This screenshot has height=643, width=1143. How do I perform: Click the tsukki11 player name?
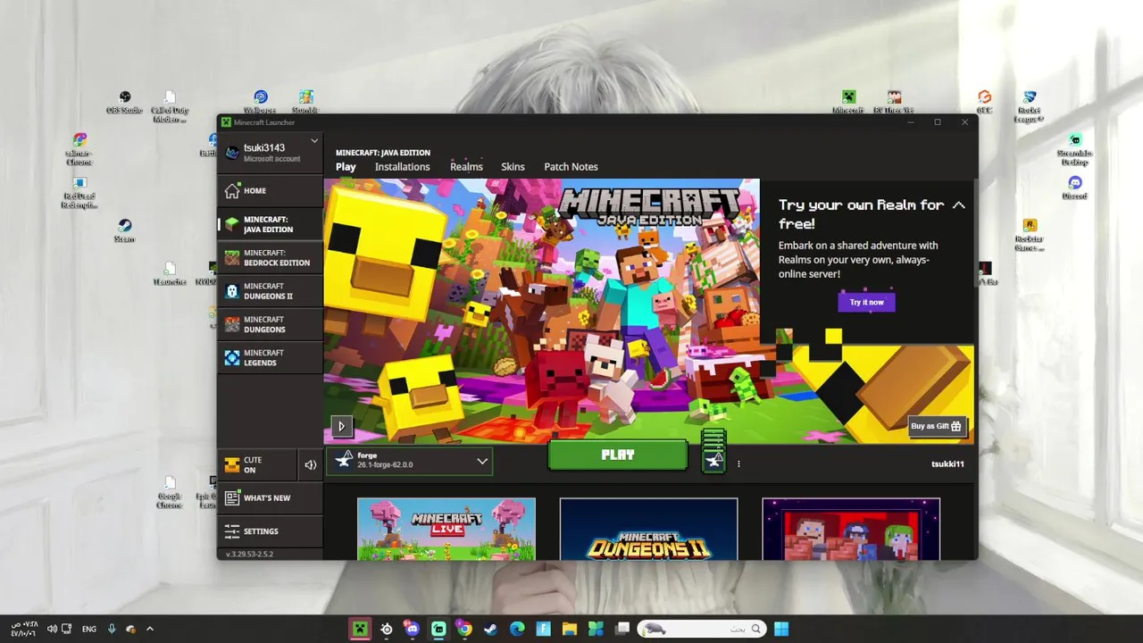pos(947,464)
